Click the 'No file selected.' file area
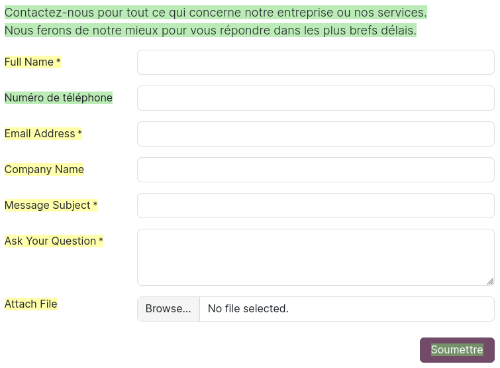 tap(346, 309)
